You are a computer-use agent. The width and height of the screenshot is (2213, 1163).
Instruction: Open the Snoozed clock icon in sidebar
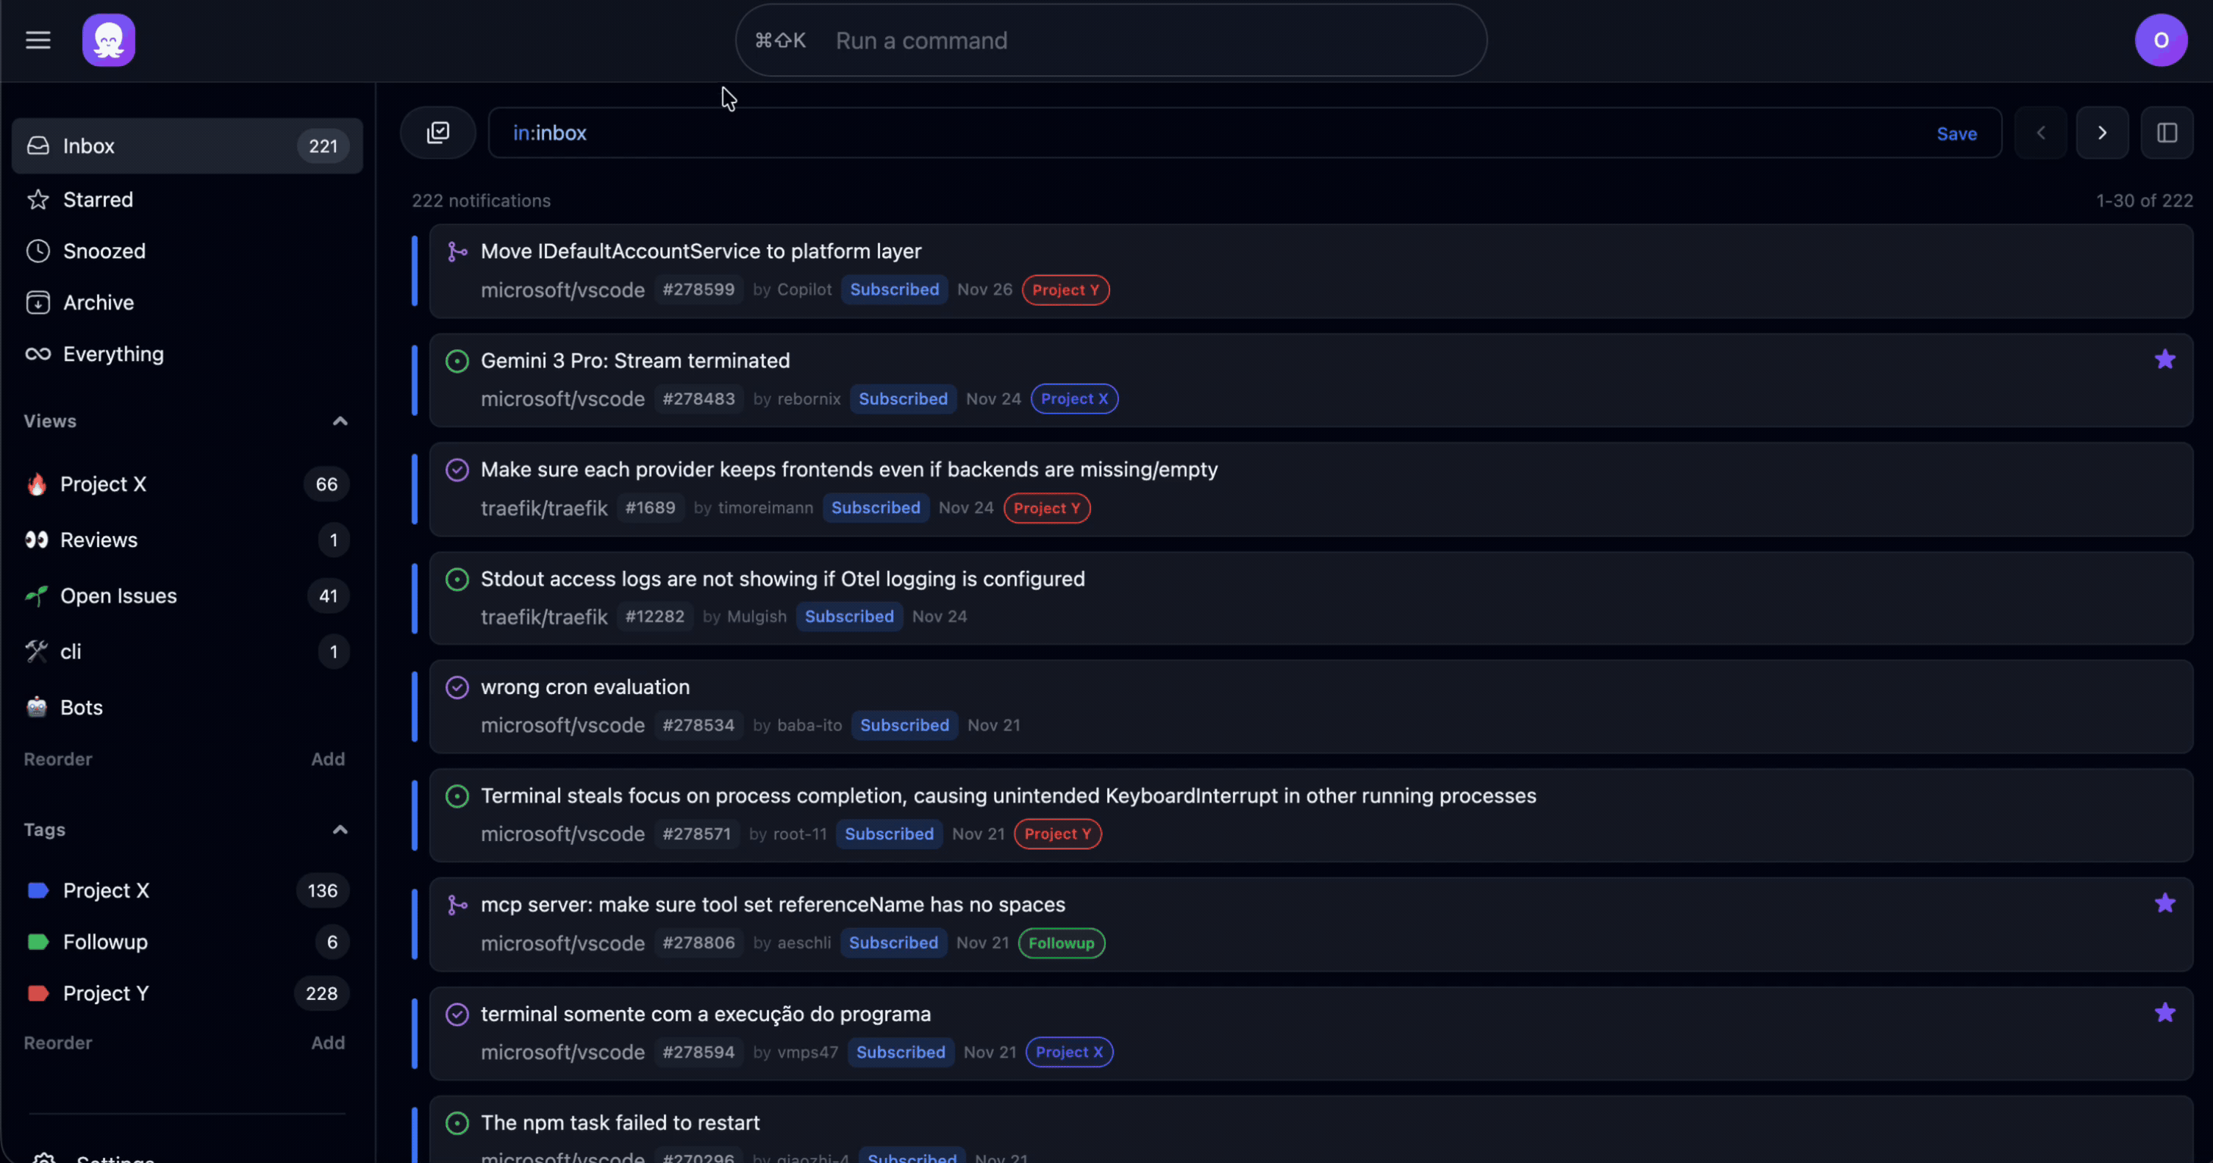[x=37, y=250]
